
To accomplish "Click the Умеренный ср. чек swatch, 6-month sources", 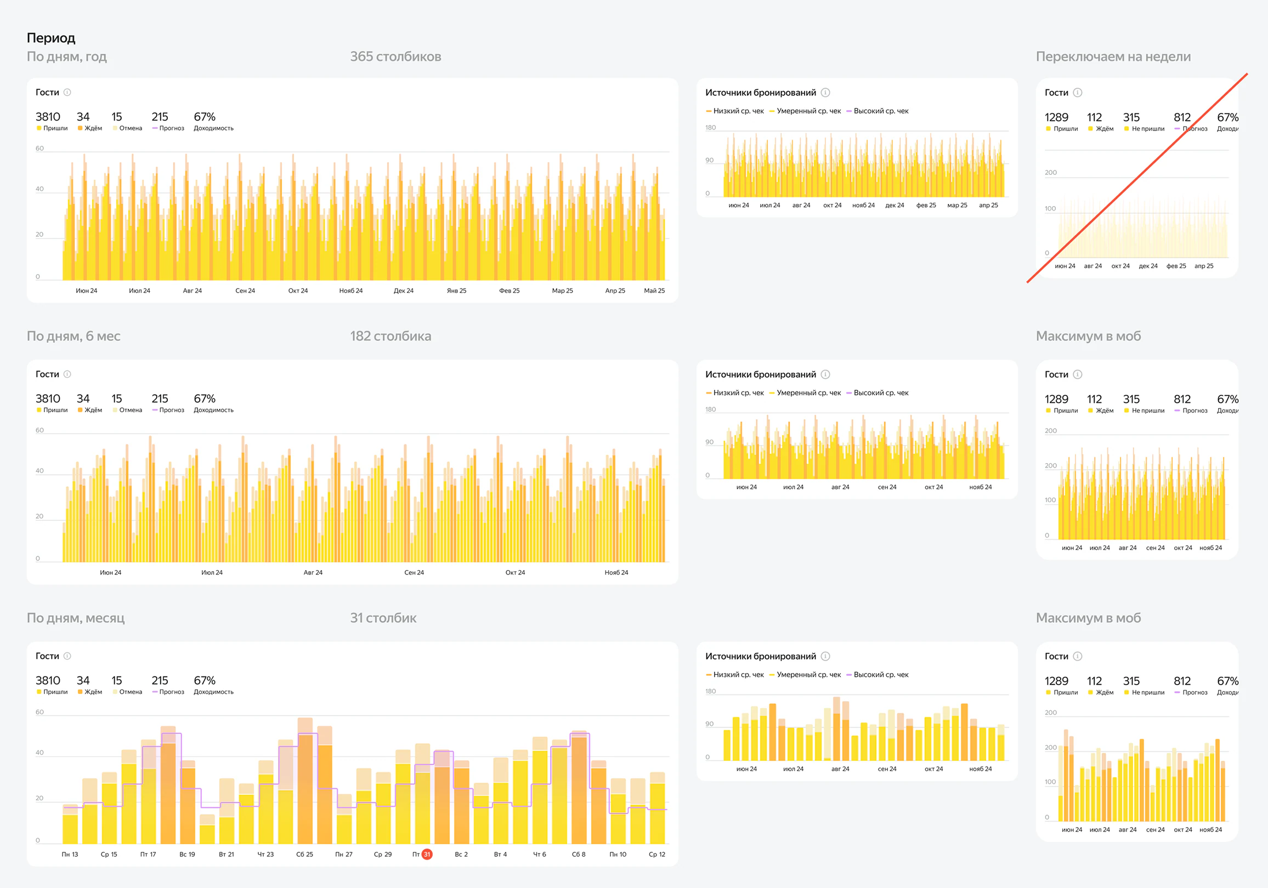I will click(772, 393).
